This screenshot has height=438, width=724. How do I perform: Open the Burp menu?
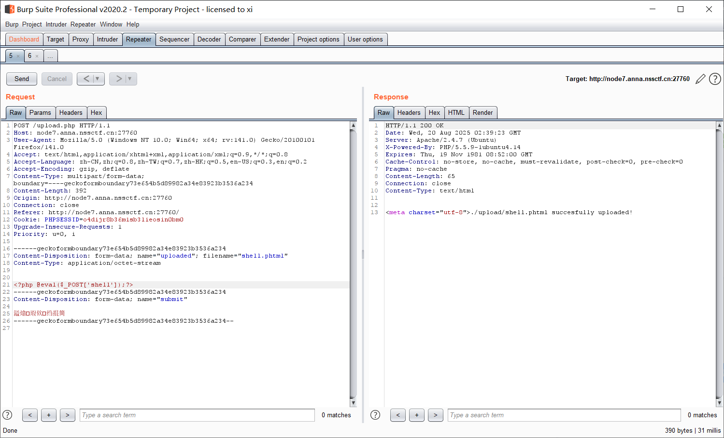(12, 24)
